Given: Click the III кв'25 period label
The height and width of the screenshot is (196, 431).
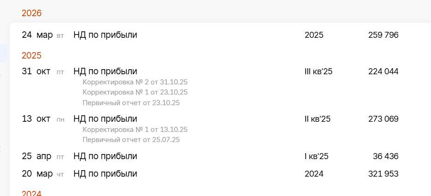Looking at the screenshot, I should tap(319, 71).
